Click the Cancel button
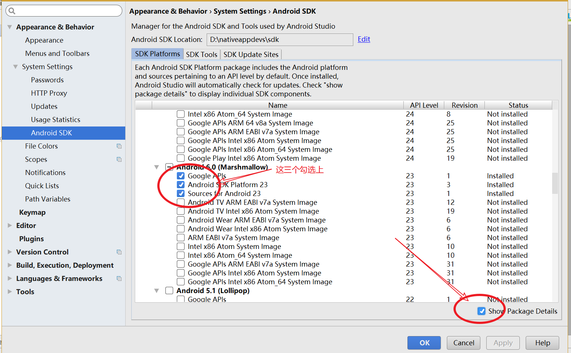571x353 pixels. tap(463, 343)
